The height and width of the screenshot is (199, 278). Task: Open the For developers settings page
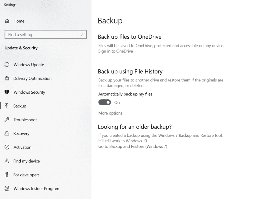(26, 175)
